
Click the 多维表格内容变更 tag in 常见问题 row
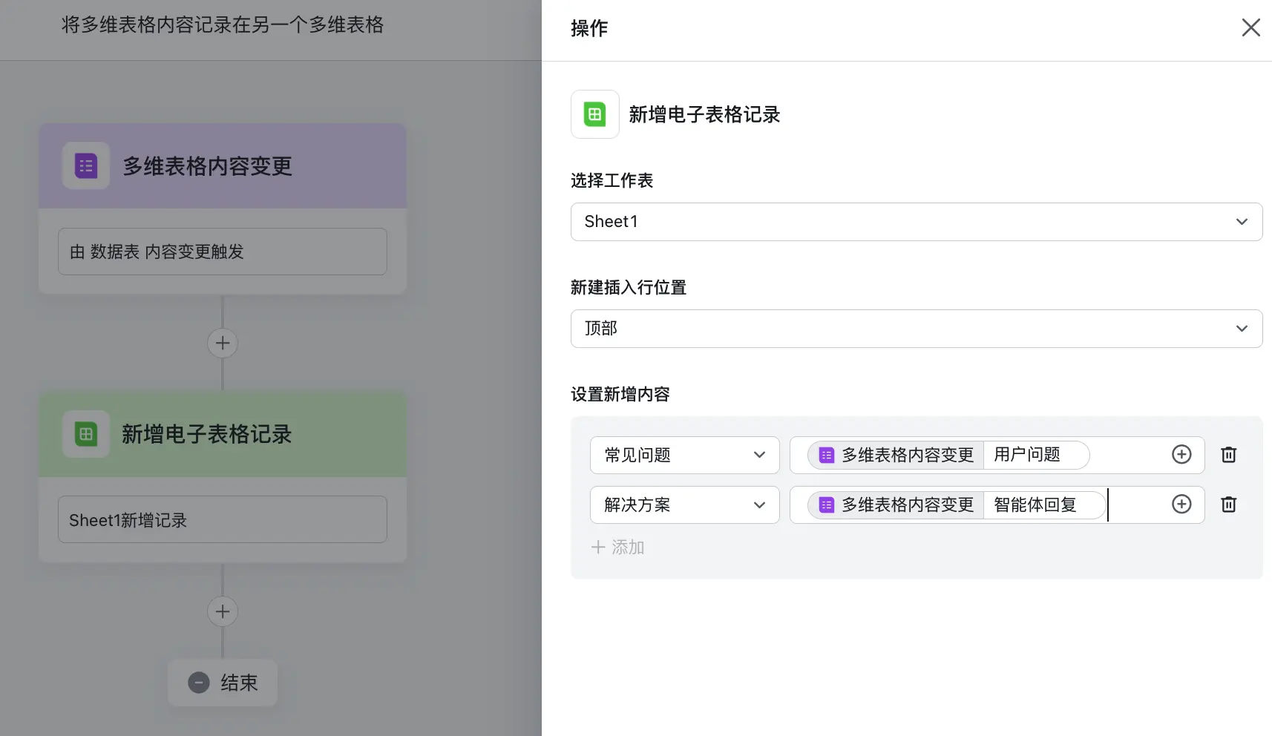coord(896,455)
